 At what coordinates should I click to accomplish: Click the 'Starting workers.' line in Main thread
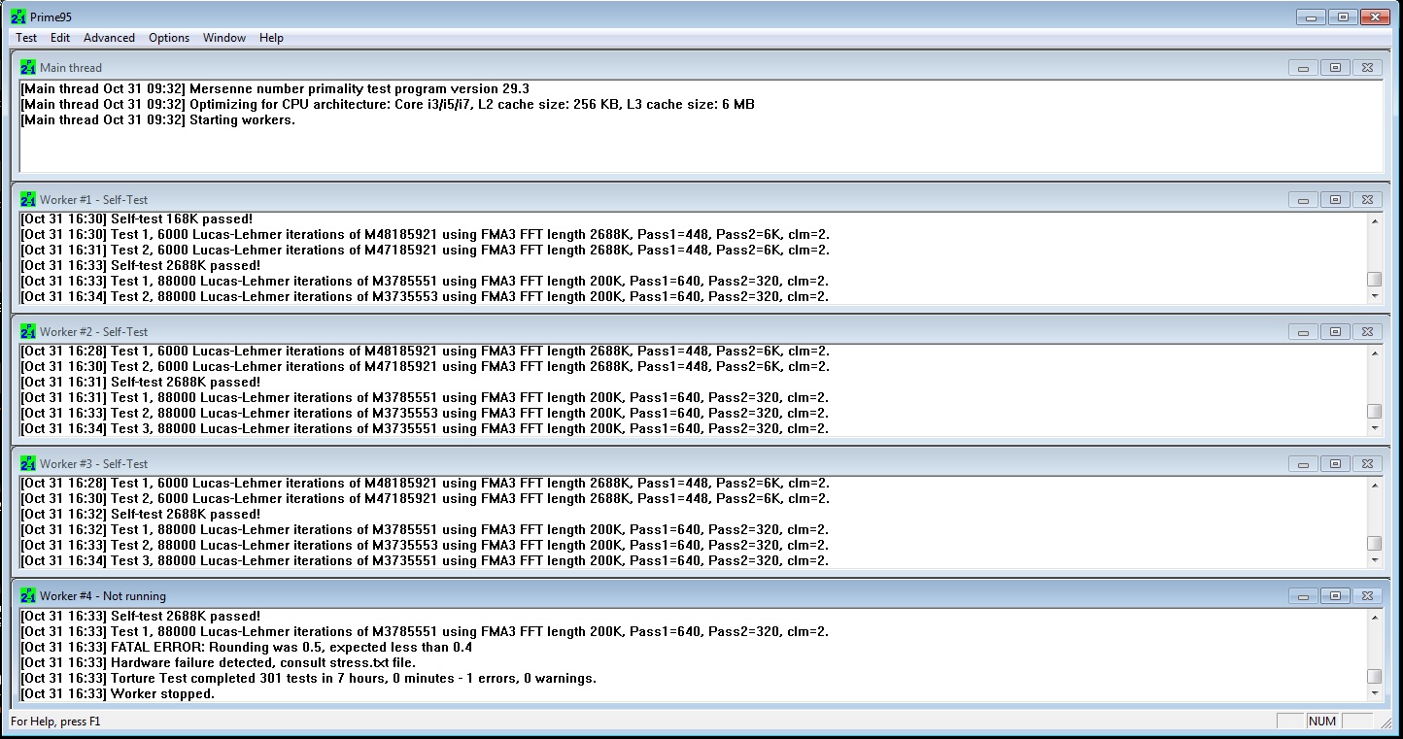click(157, 120)
